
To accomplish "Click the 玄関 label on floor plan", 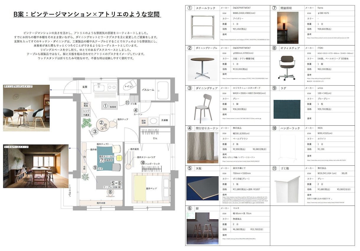I will pos(85,87).
